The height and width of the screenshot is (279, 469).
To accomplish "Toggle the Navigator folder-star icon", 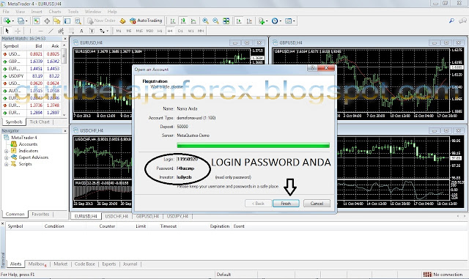I will tap(57, 21).
